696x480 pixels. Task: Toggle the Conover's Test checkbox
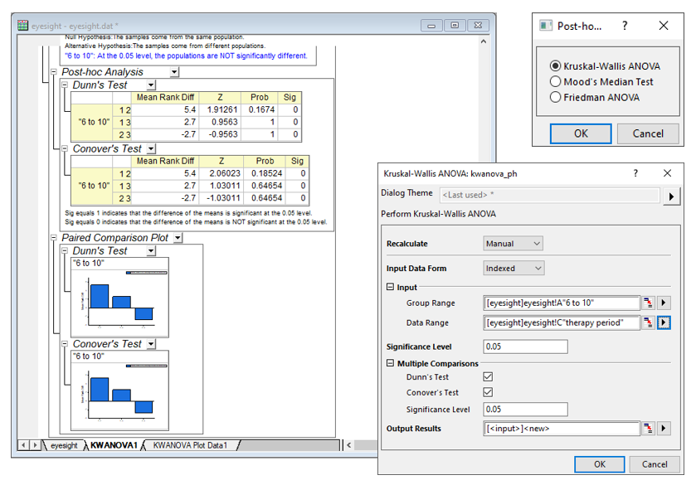tap(488, 393)
